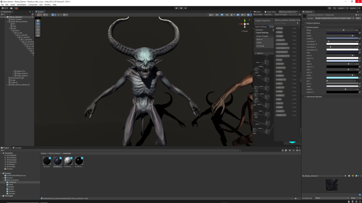The image size is (362, 203).
Task: Open the shaders folder in Project
Action: point(12,191)
